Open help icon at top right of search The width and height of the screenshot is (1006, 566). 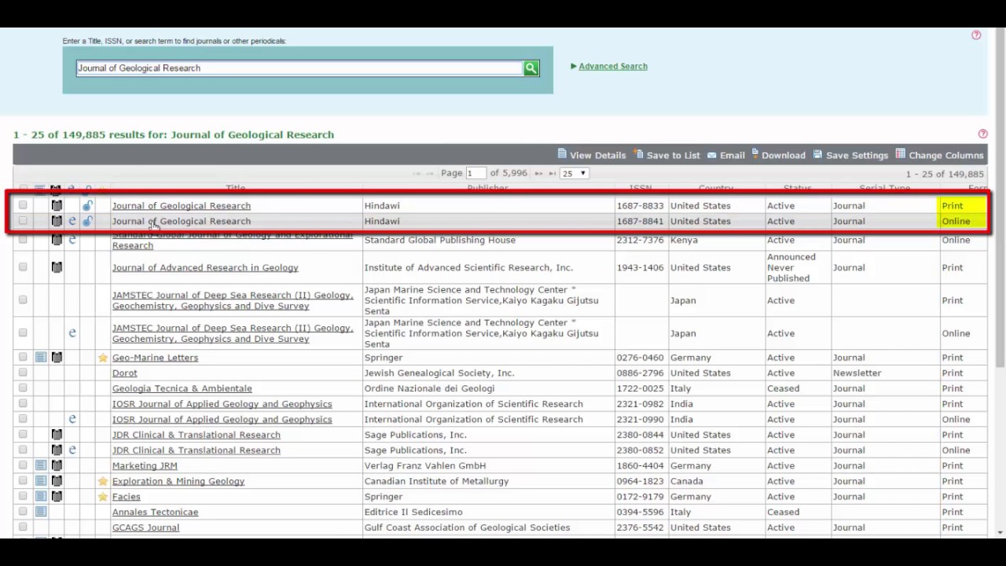coord(976,35)
